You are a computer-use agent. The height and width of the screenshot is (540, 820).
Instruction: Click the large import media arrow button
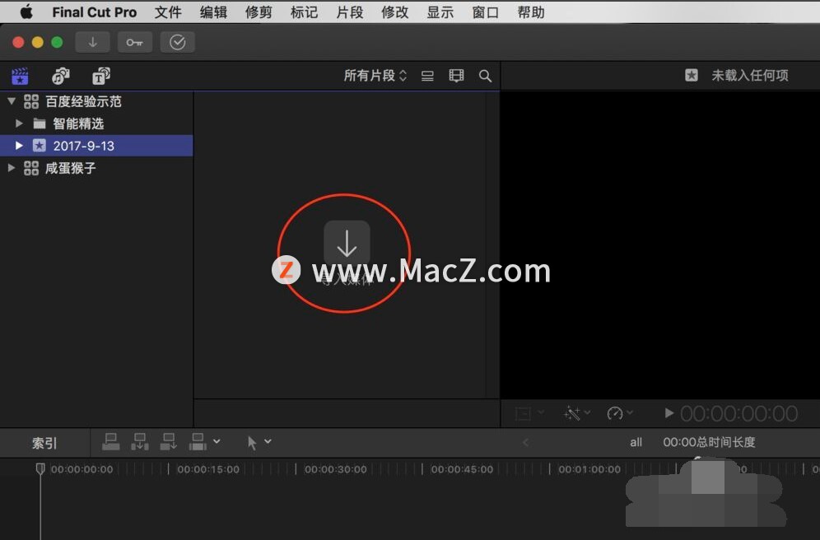347,243
